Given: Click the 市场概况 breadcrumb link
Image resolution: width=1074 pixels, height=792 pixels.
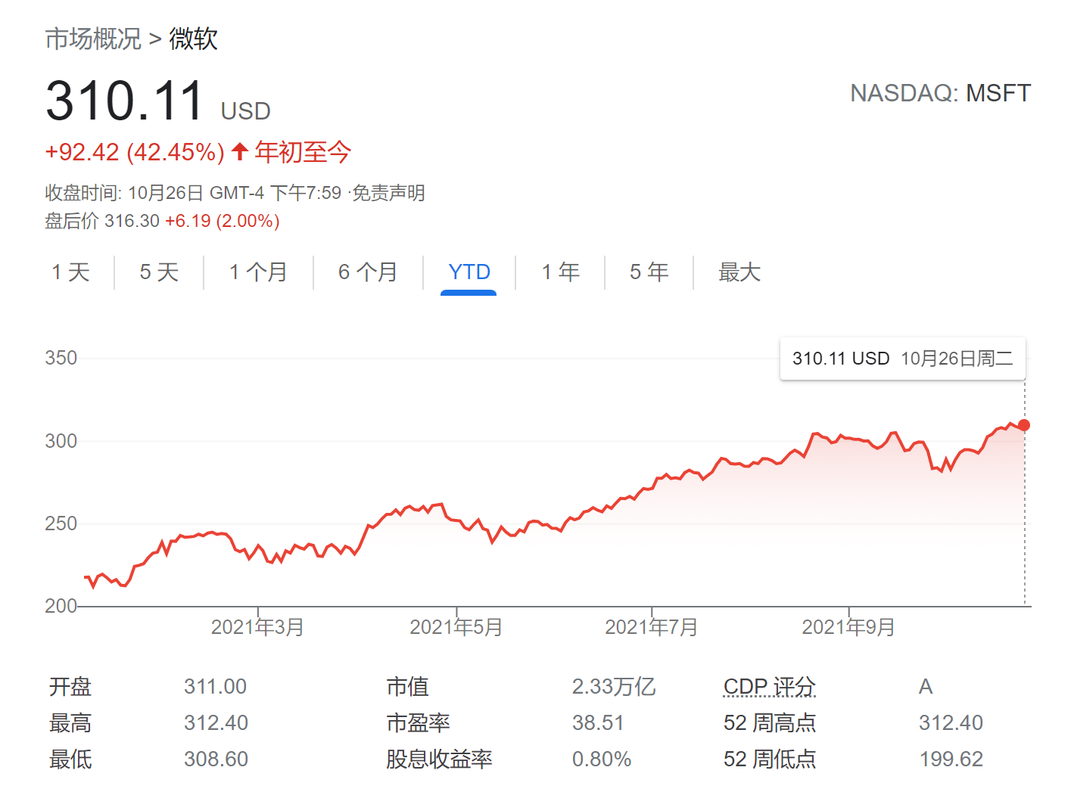Looking at the screenshot, I should 93,39.
